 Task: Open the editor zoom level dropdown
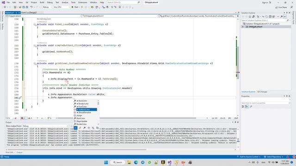click(9, 118)
